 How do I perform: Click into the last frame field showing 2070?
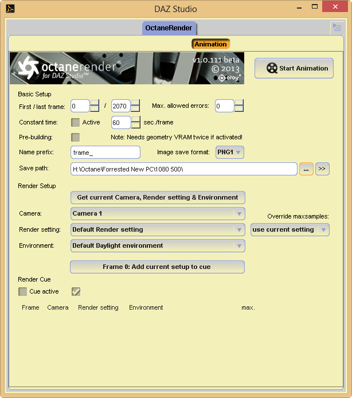click(x=120, y=106)
